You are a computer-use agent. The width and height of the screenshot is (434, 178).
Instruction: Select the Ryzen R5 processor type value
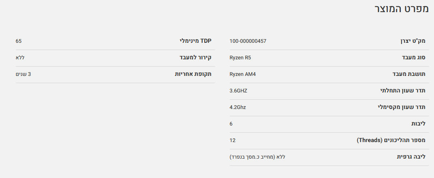coord(240,58)
